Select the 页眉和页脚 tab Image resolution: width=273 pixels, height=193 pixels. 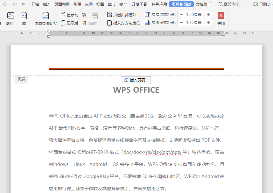(x=181, y=4)
